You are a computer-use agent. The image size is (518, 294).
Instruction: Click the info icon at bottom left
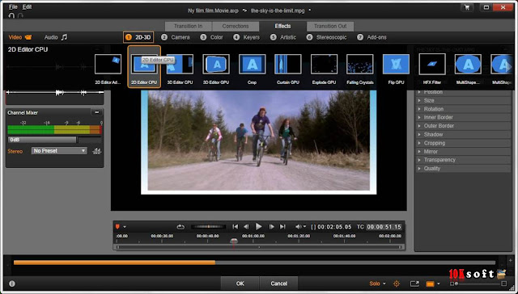12,283
